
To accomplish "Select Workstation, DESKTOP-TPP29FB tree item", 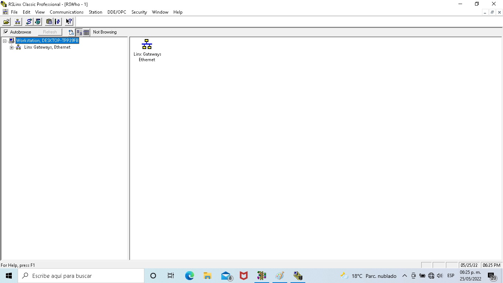I will tap(47, 41).
